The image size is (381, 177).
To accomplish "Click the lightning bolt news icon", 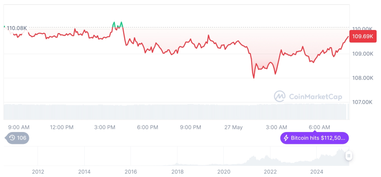I will coord(286,138).
